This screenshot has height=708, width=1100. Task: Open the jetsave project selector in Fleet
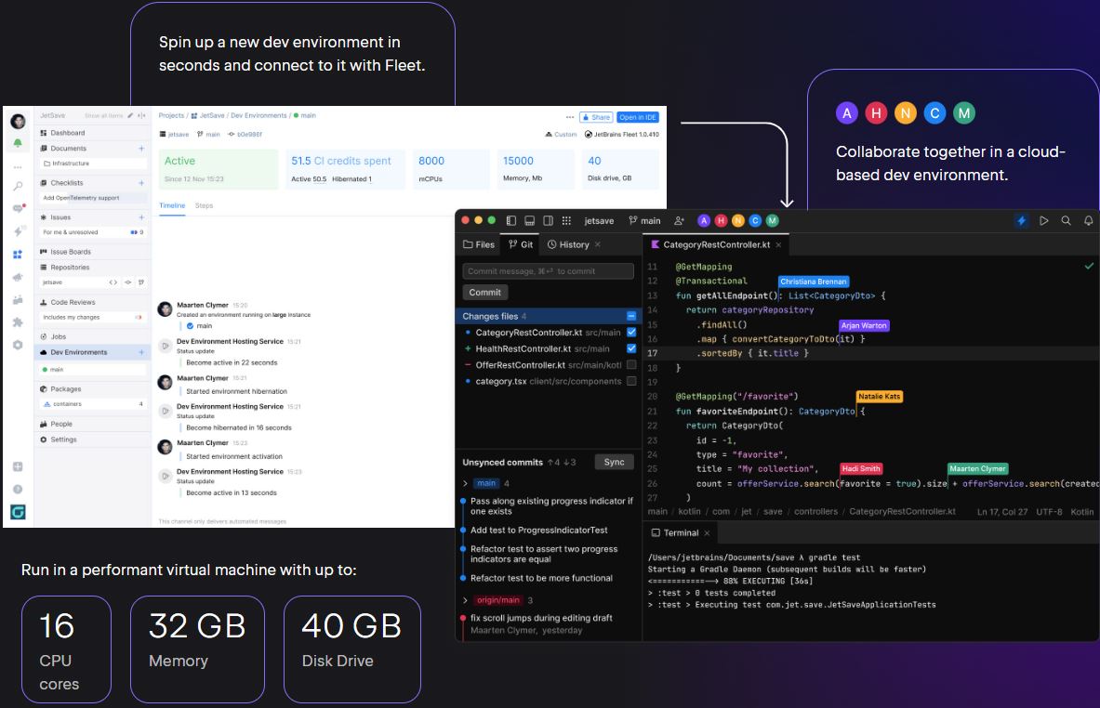click(x=599, y=221)
